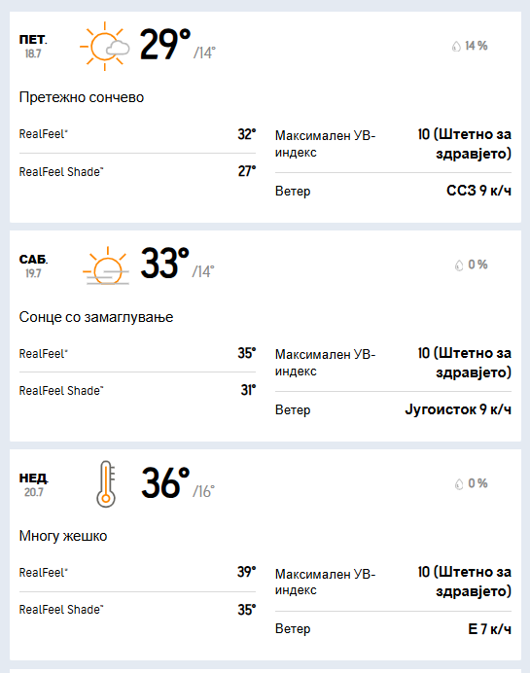
Task: Open the ПЕТ. 18.7 day forecast
Action: (x=33, y=46)
